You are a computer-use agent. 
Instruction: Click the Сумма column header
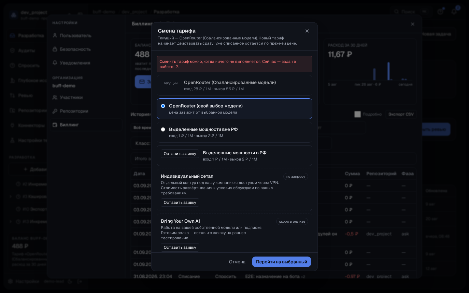coord(352,174)
